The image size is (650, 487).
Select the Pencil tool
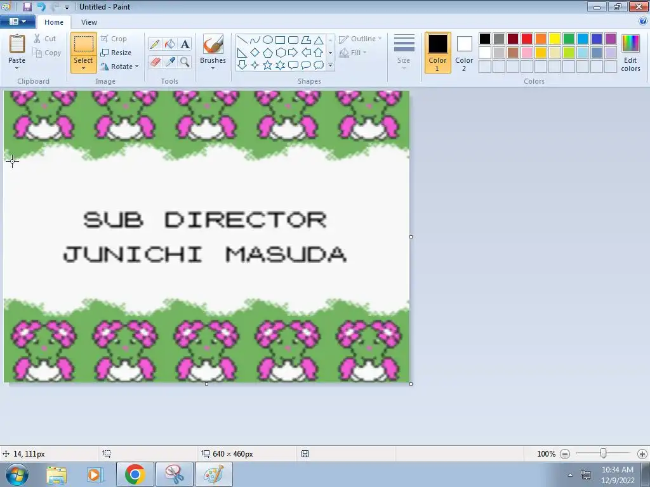[x=155, y=44]
